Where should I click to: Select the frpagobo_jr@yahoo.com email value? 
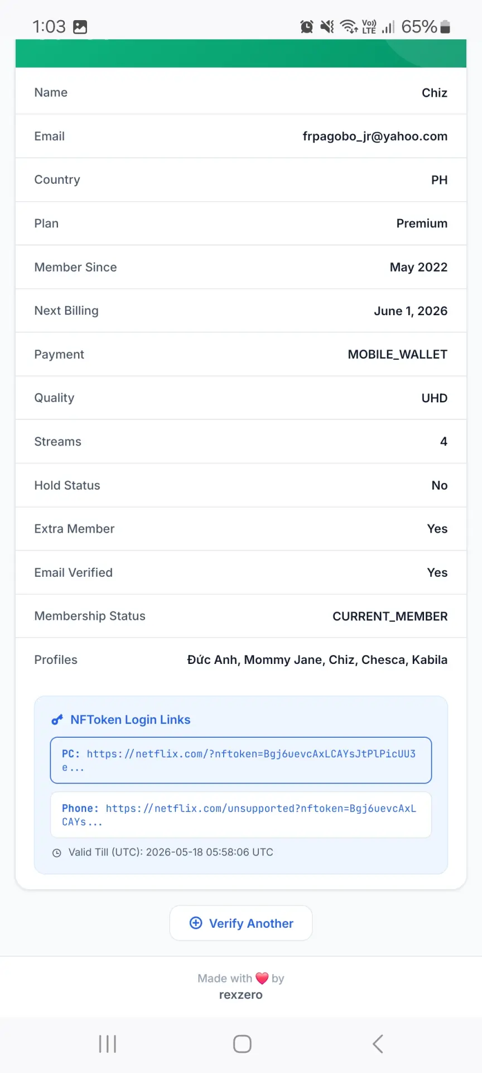coord(375,136)
